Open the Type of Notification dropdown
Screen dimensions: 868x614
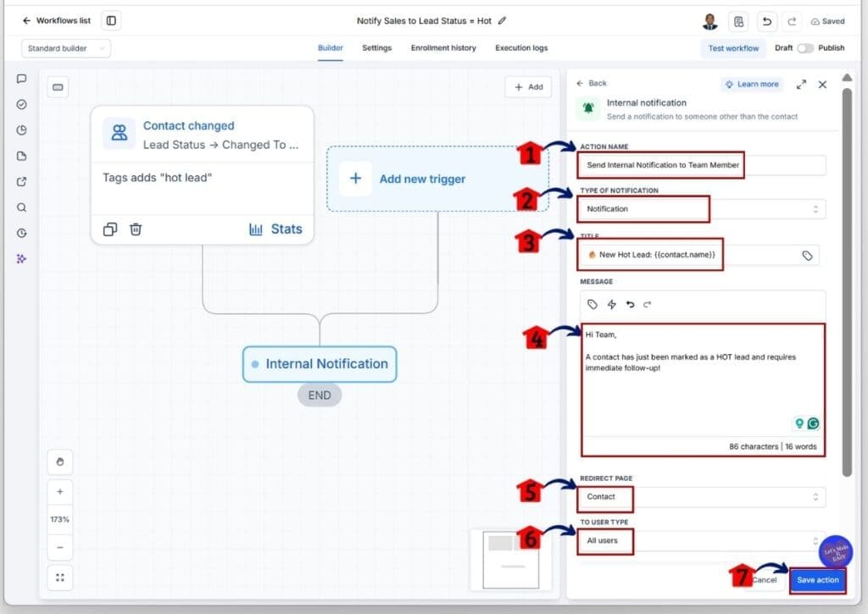702,209
